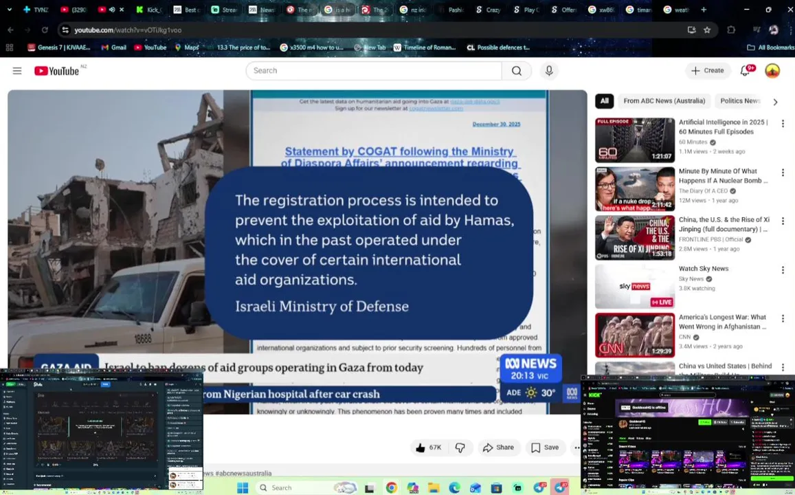This screenshot has width=795, height=495.
Task: Click the #abcnewsaustralia hashtag
Action: coord(243,473)
